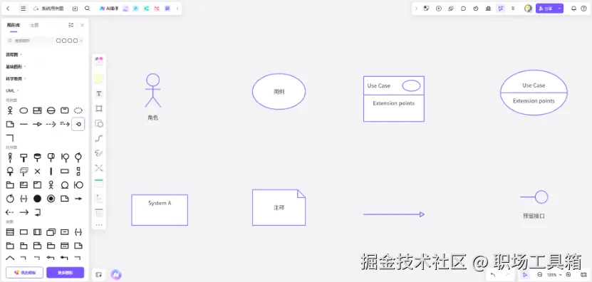Select the dashed ellipse shape
This screenshot has width=592, height=282.
[x=78, y=110]
